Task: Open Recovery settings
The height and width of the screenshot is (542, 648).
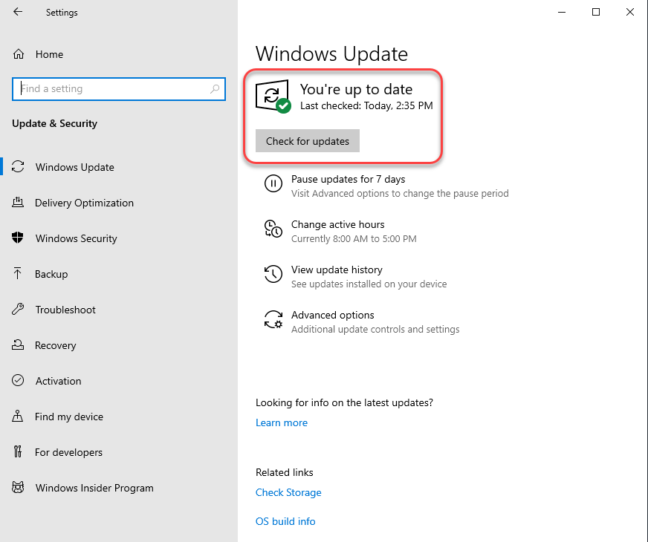Action: [55, 345]
